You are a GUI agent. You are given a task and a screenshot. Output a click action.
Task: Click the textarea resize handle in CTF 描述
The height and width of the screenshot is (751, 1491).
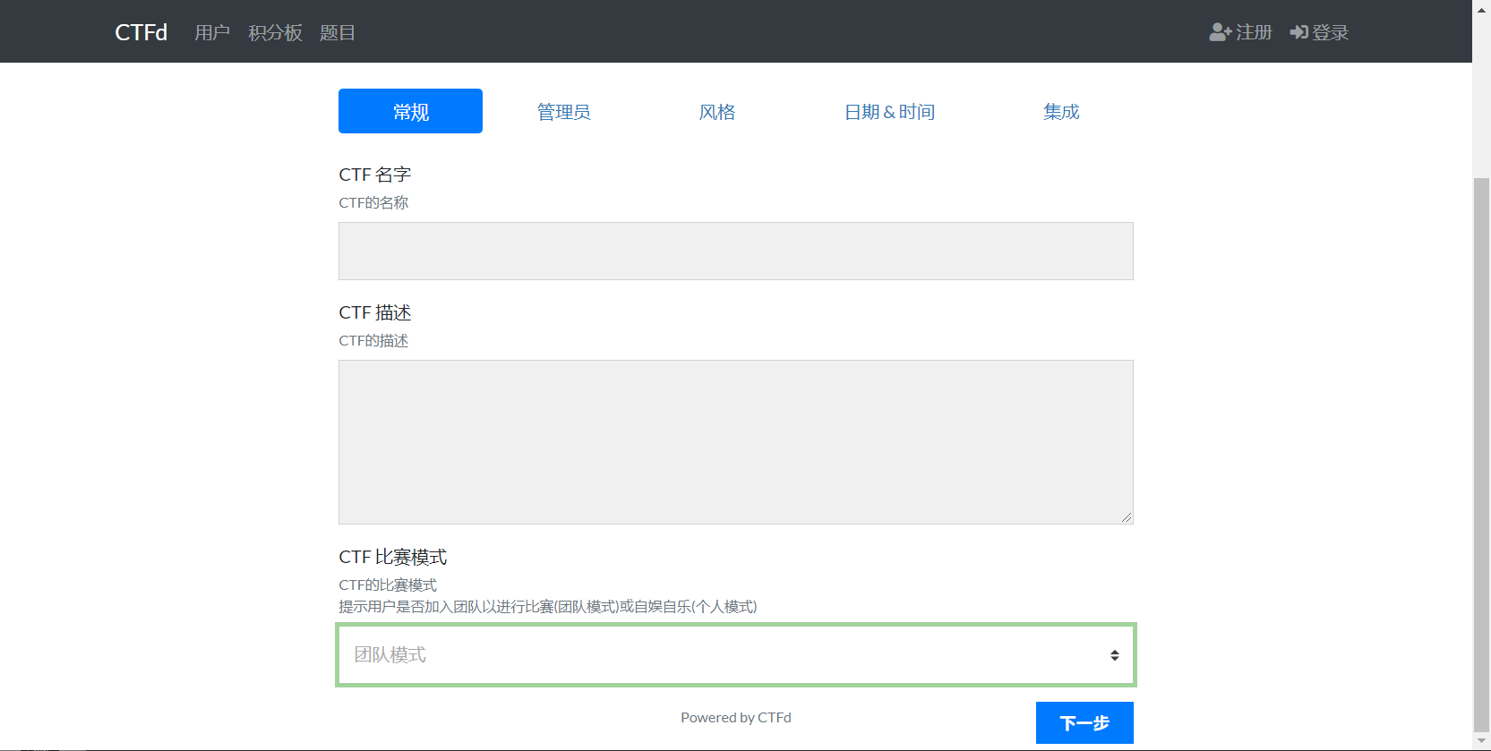tap(1126, 516)
